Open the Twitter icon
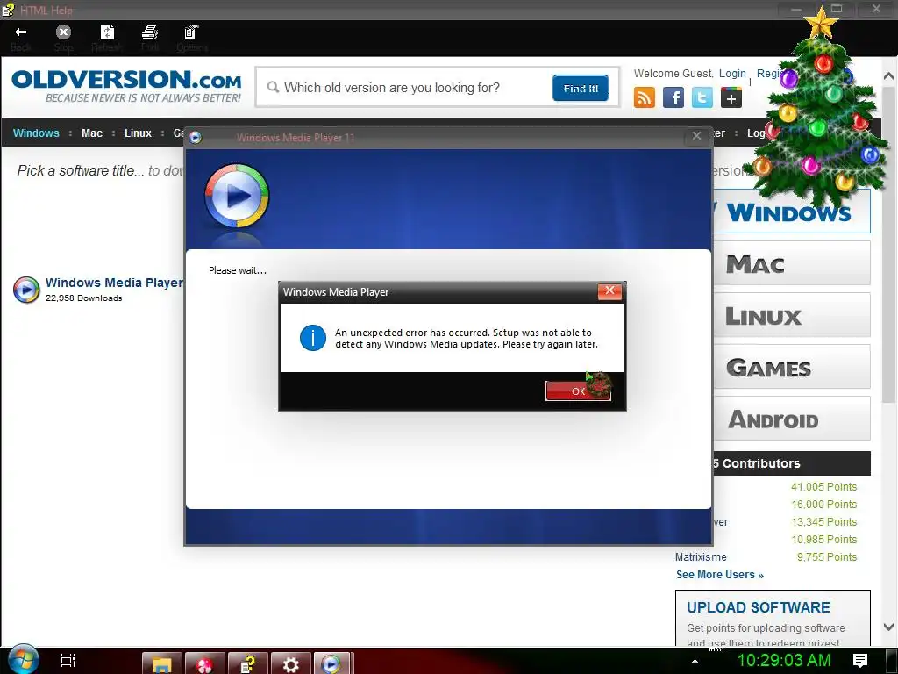 tap(702, 97)
